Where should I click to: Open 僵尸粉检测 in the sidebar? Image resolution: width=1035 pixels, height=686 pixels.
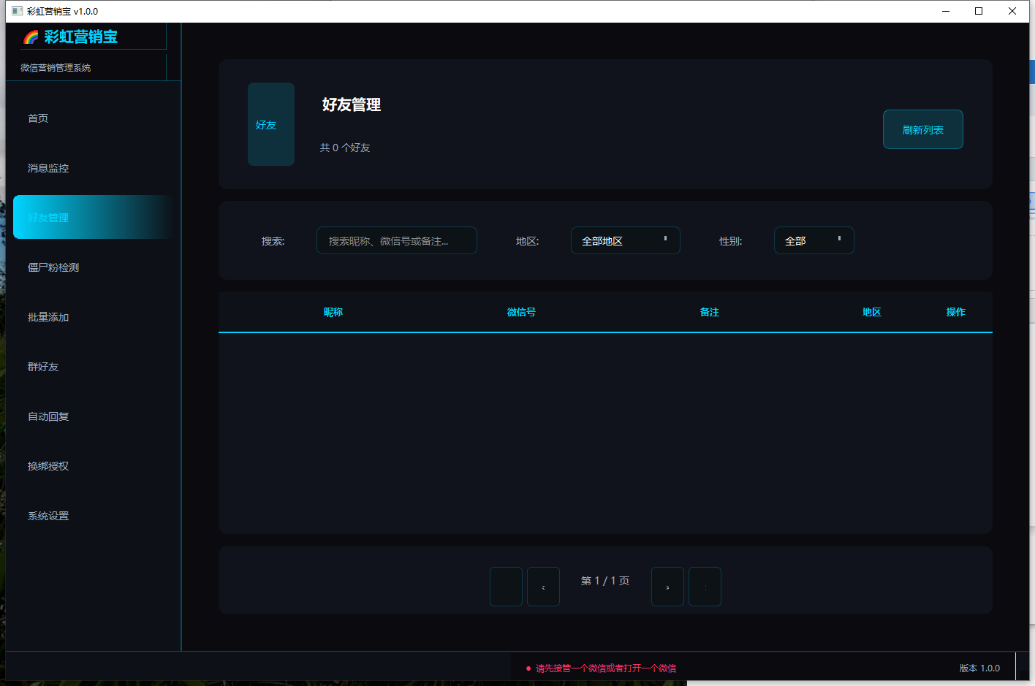94,267
